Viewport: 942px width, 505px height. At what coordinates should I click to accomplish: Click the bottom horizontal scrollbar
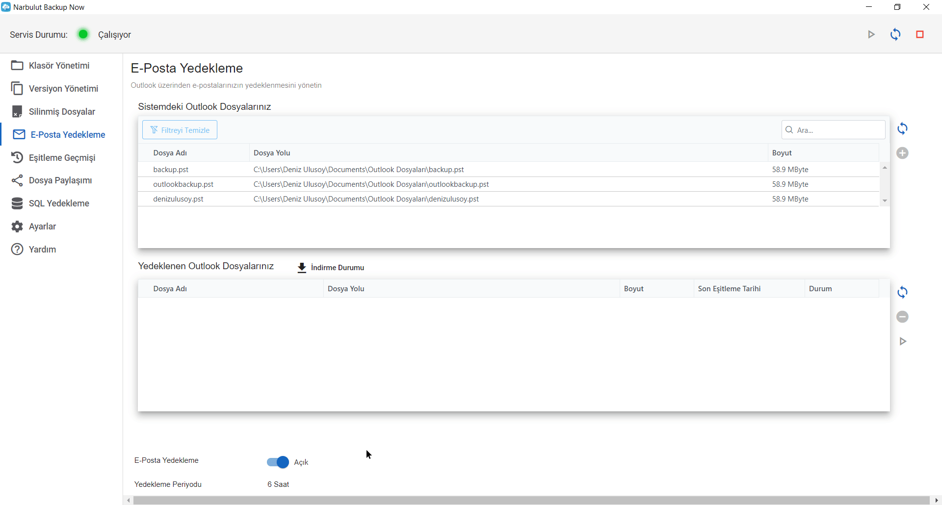click(x=531, y=500)
